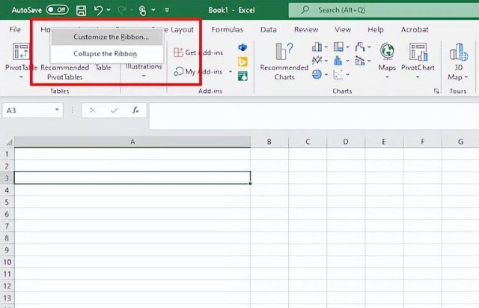Click the Insert Function fx icon
The image size is (479, 308).
tap(135, 110)
